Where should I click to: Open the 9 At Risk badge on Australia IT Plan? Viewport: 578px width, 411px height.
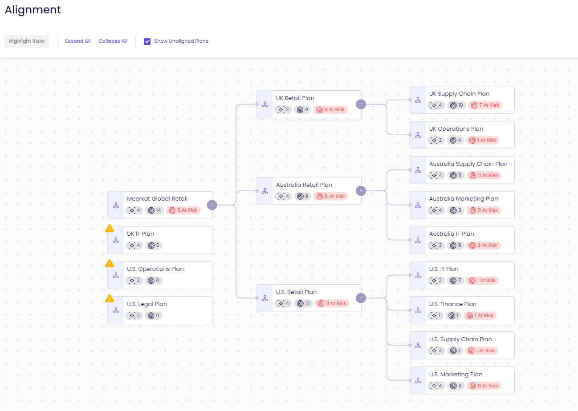(x=484, y=245)
